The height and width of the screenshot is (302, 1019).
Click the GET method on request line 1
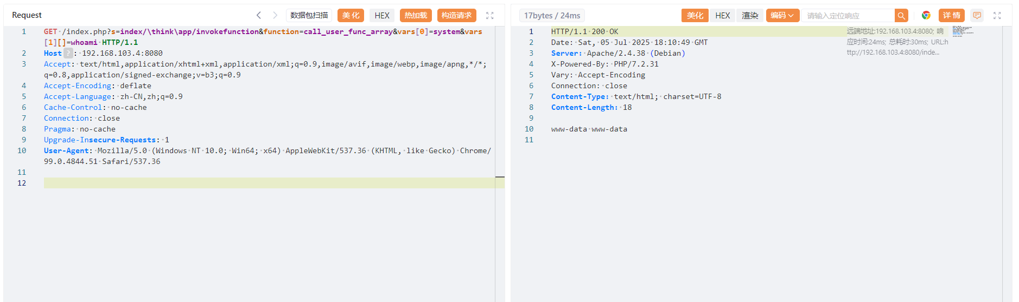(x=50, y=31)
